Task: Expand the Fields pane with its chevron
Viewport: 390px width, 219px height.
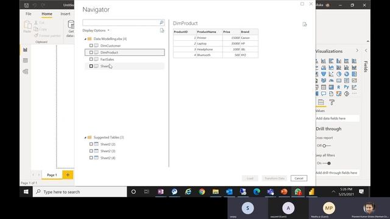Action: point(366,50)
